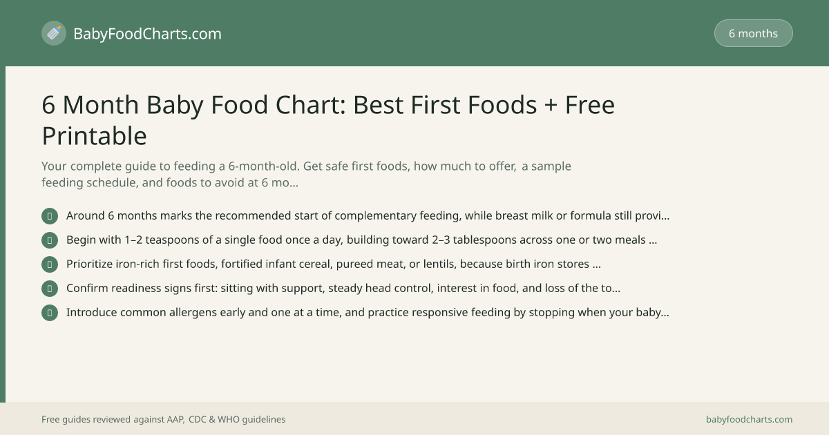Click the subtitle about feeding a 6-month-old
This screenshot has width=829, height=435.
tap(306, 175)
